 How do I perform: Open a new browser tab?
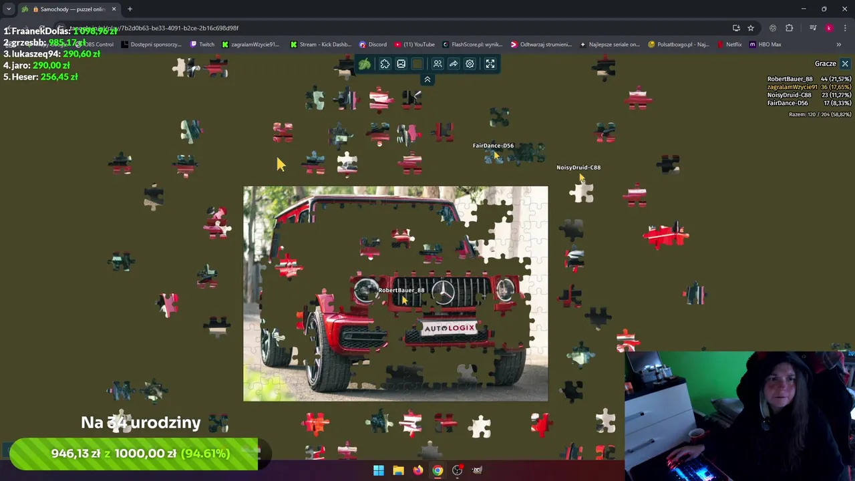[130, 9]
